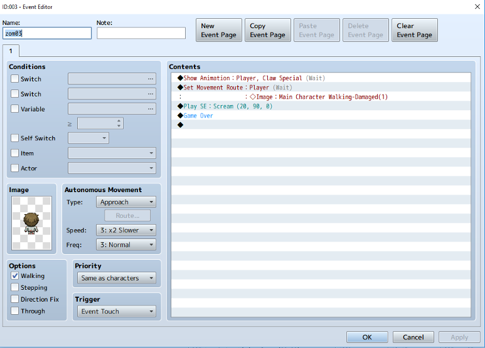The width and height of the screenshot is (485, 348).
Task: Tick the Variable condition checkbox
Action: coord(14,109)
